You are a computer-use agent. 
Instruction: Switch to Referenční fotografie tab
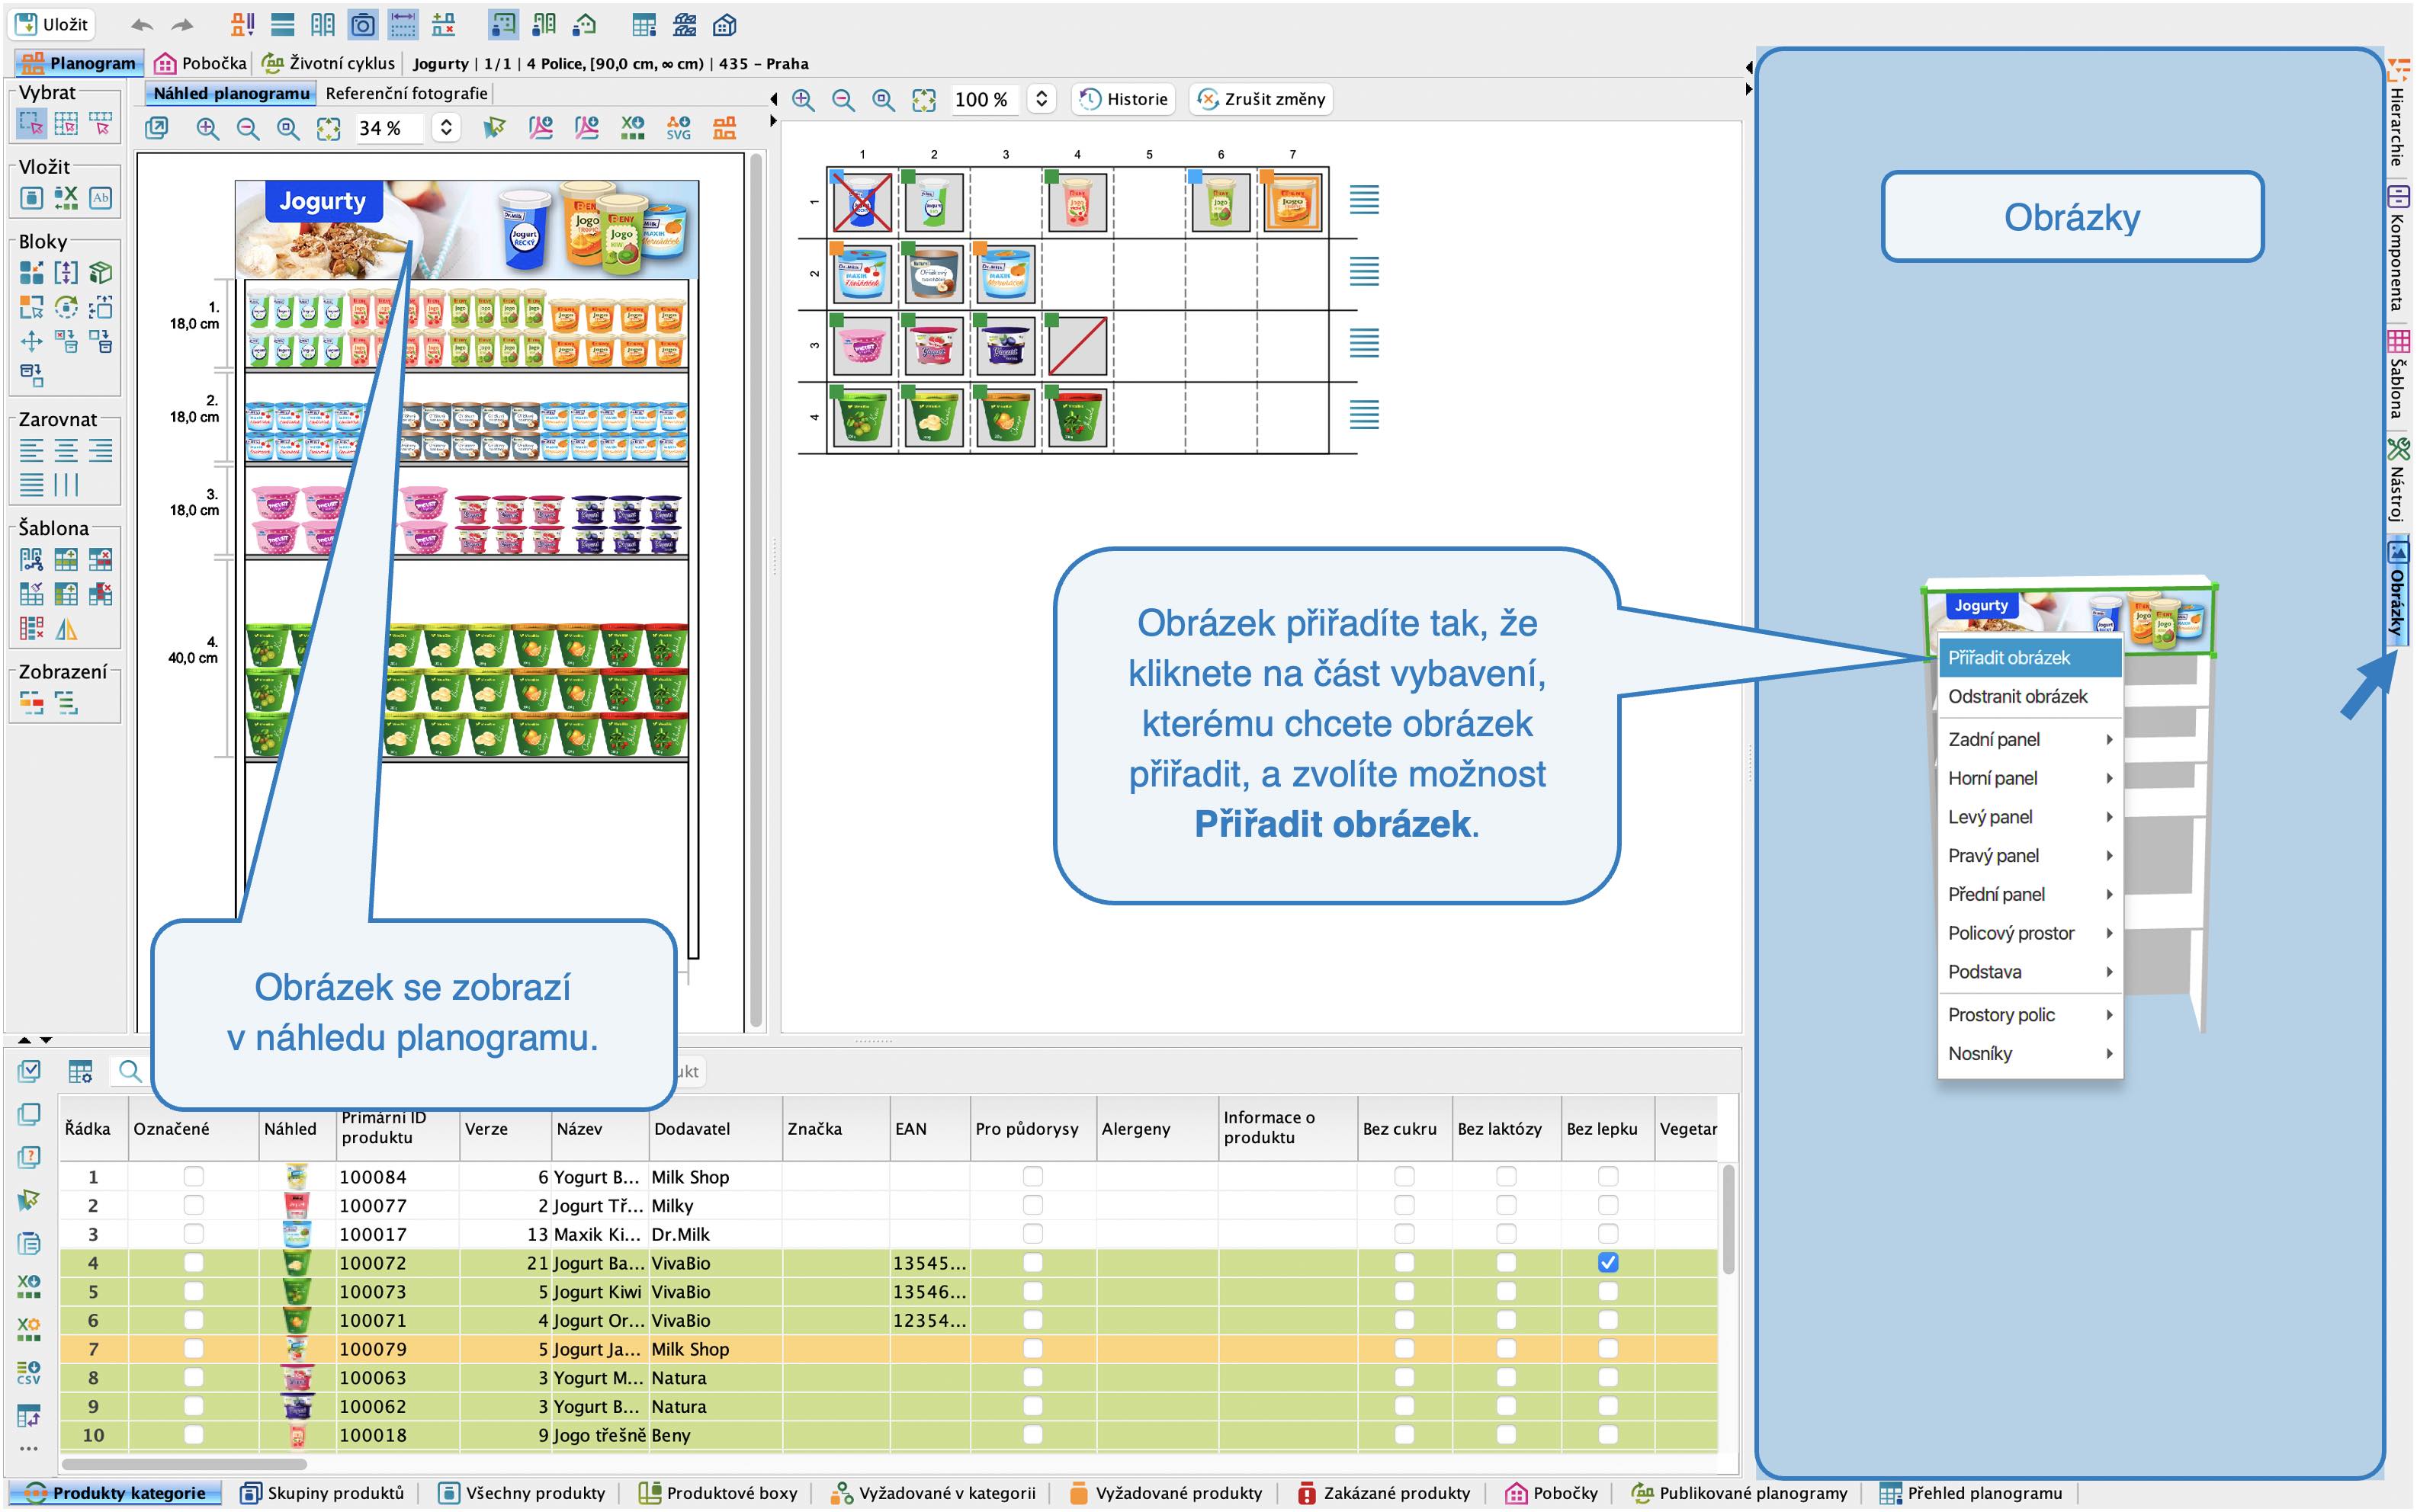pos(406,93)
